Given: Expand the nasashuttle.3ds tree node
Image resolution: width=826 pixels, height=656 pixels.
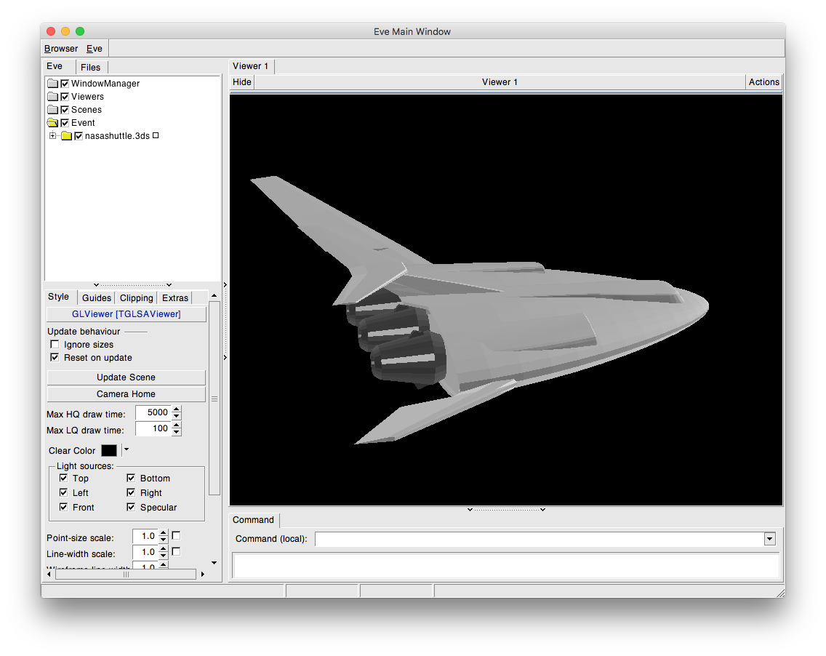Looking at the screenshot, I should [52, 136].
